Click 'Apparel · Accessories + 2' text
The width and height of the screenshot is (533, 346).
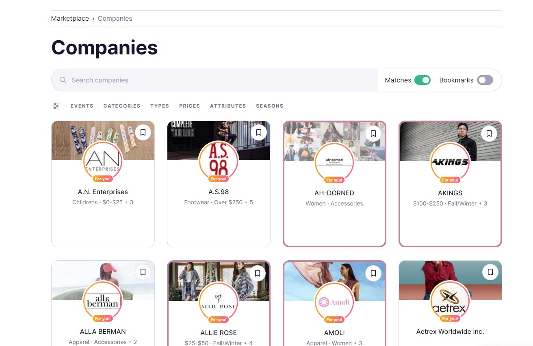pyautogui.click(x=103, y=342)
